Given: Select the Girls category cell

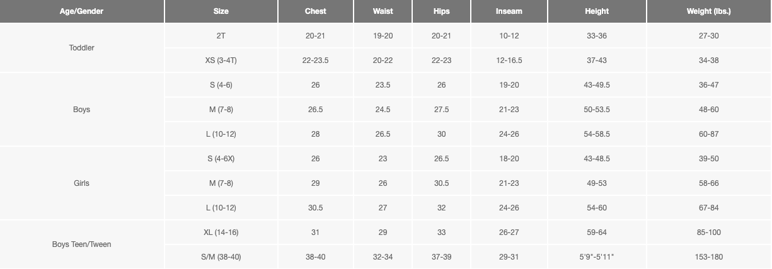Looking at the screenshot, I should tap(82, 183).
